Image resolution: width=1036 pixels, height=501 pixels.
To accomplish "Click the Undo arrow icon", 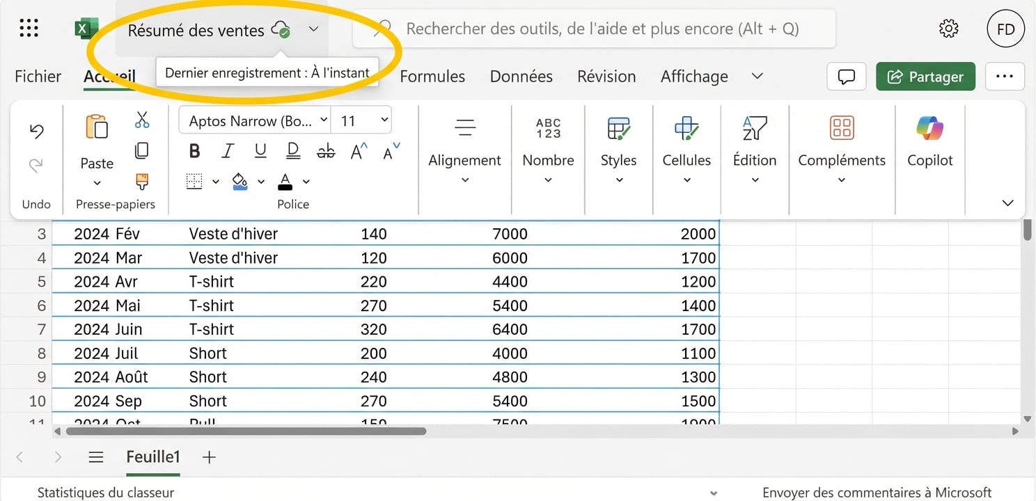I will (x=36, y=131).
